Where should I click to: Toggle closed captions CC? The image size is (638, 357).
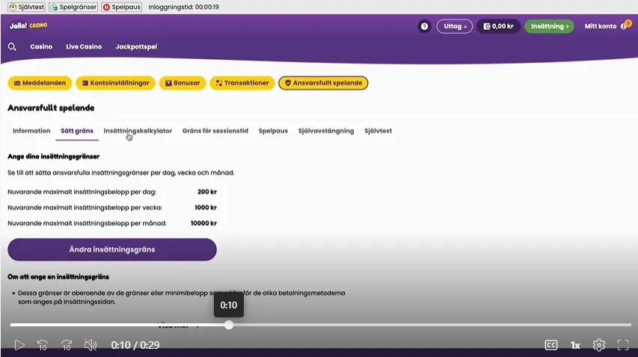551,345
